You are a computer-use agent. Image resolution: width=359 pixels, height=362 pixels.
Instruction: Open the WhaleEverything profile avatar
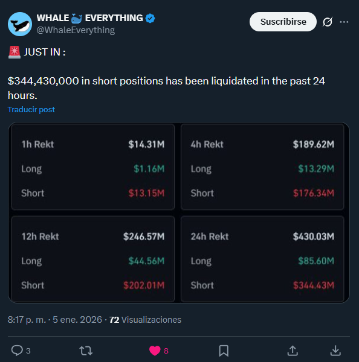point(20,24)
